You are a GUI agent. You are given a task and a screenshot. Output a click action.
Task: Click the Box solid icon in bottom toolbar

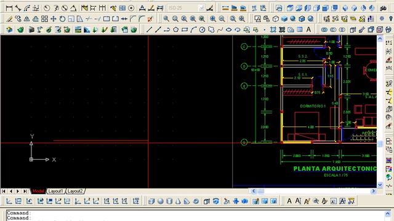tap(151, 201)
